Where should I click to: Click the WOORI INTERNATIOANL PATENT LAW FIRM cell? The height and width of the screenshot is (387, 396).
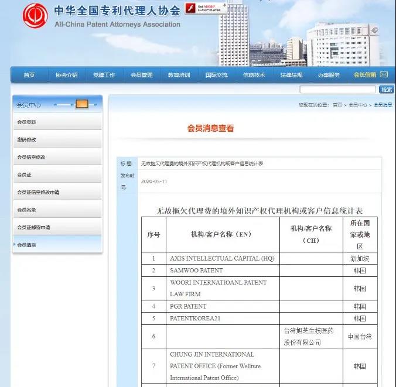tap(223, 288)
